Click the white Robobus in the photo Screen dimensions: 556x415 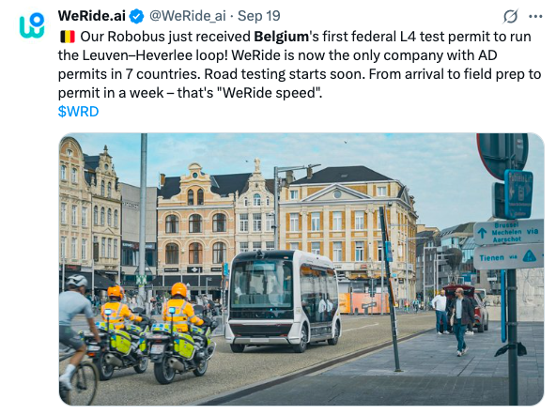[284, 301]
